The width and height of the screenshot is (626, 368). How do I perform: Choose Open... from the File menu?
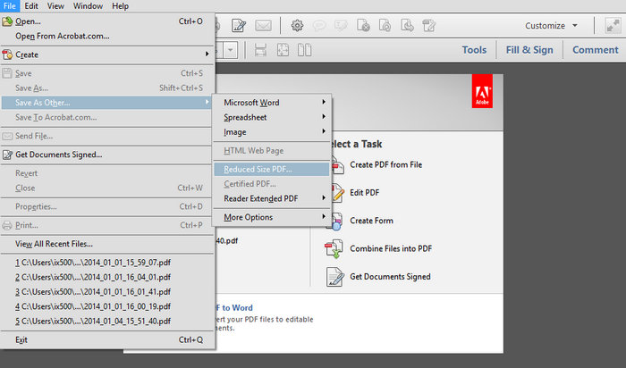(x=107, y=21)
